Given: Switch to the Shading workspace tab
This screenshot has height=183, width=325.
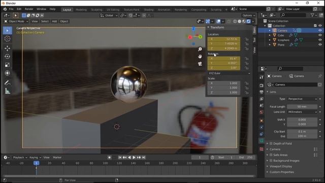Looking at the screenshot, I should (149, 10).
